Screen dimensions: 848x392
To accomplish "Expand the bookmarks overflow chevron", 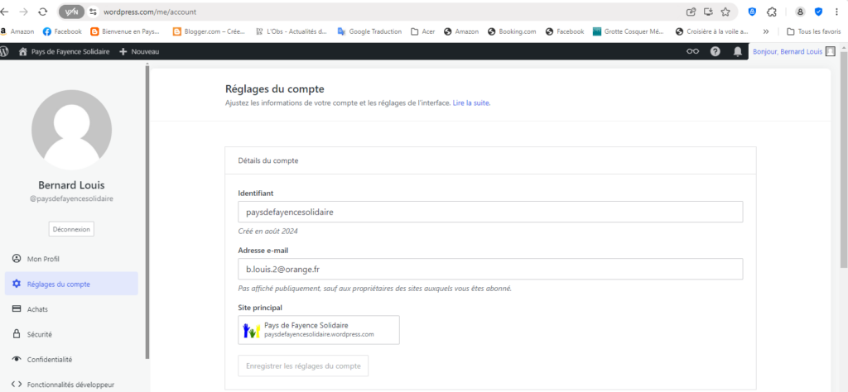I will pos(765,31).
